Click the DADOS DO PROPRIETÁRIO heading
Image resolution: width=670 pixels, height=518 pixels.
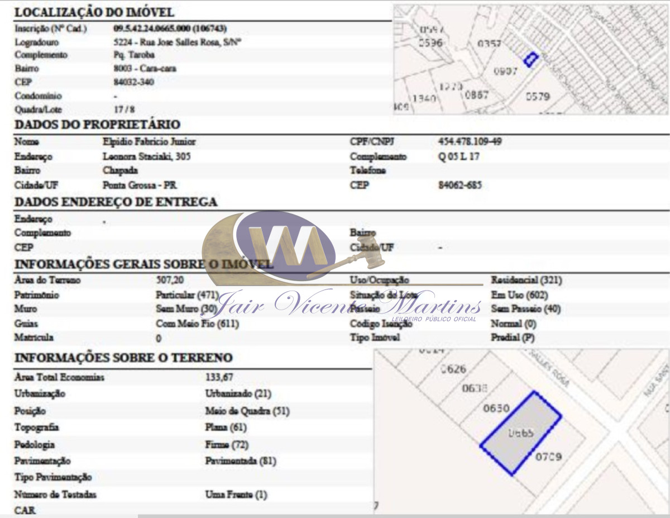[x=97, y=125]
